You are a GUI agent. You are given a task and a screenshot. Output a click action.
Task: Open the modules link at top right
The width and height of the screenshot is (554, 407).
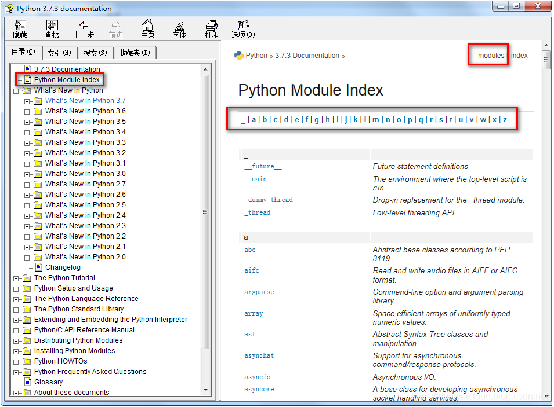491,56
